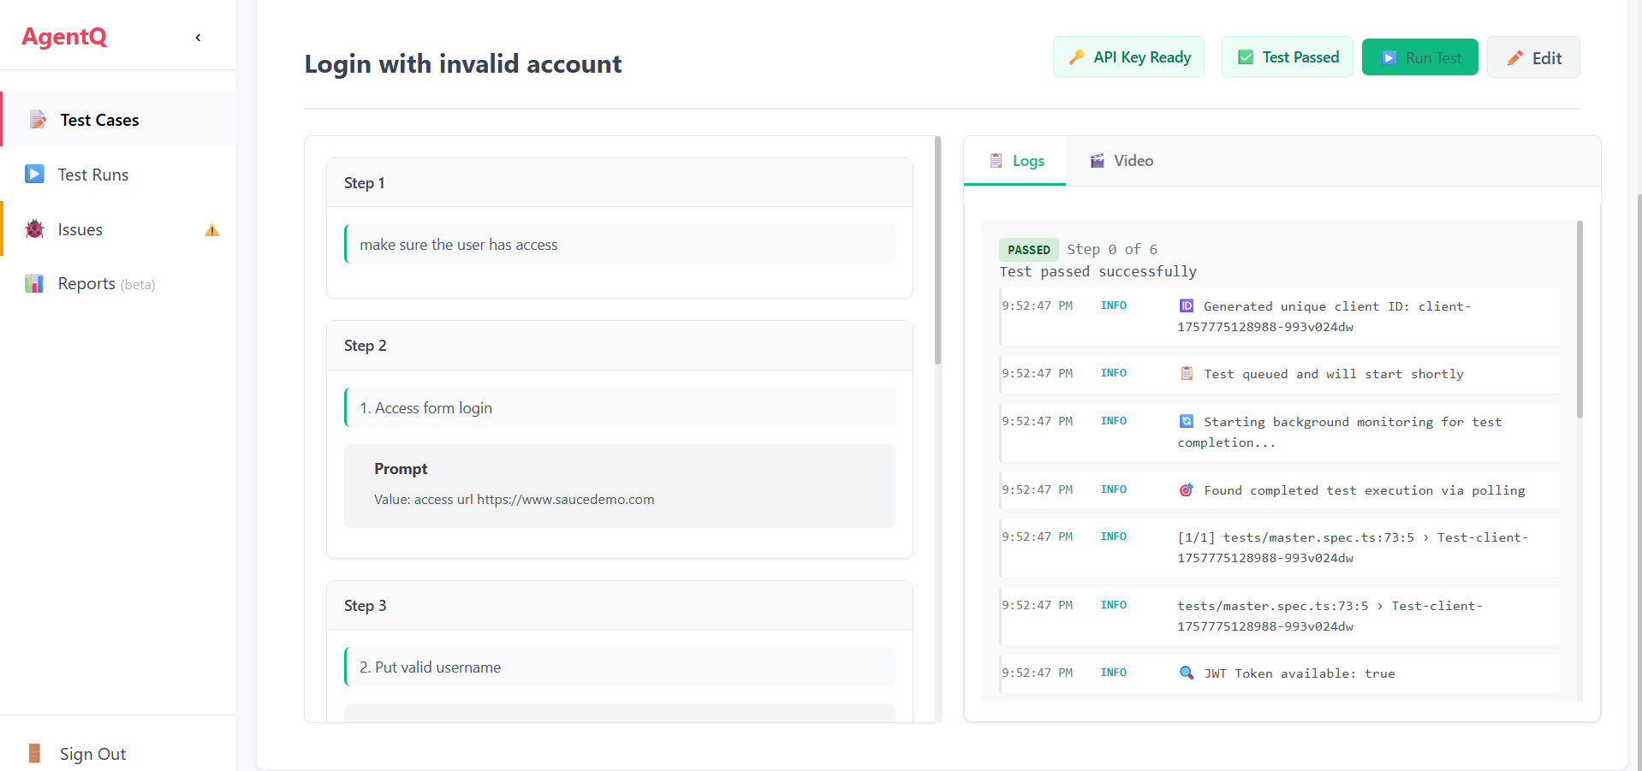Select the Test Cases sidebar icon
1642x771 pixels.
tap(36, 120)
